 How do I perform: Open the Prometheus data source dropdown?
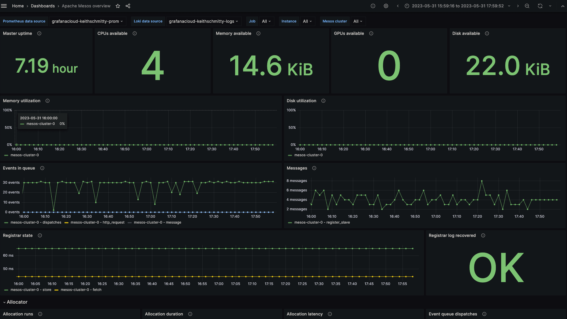(x=87, y=21)
